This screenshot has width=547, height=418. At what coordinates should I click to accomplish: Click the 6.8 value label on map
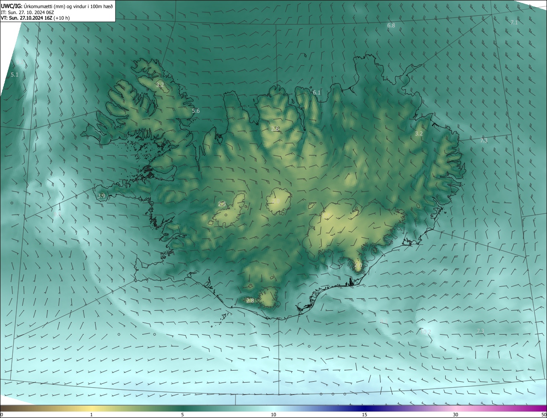click(391, 26)
